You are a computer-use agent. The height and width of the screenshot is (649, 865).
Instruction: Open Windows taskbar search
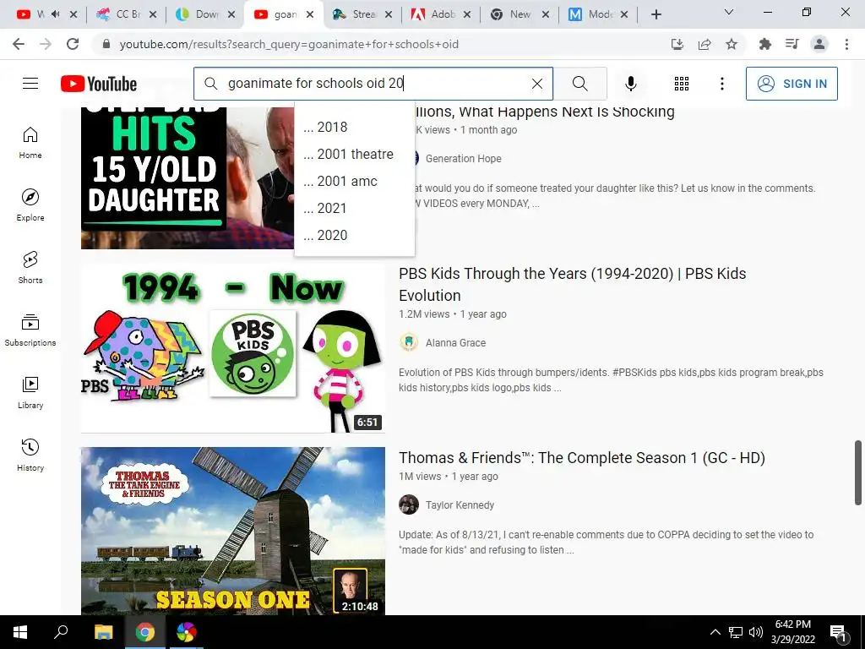click(61, 632)
